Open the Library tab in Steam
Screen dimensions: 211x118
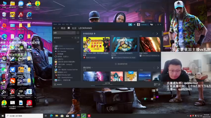tap(69, 28)
